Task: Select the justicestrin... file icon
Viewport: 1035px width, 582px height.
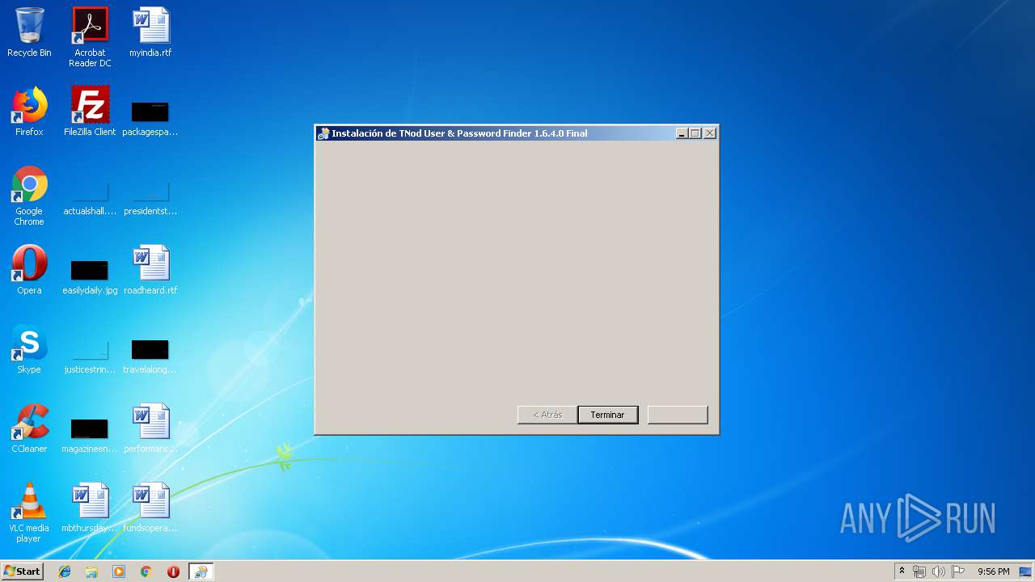Action: point(90,356)
